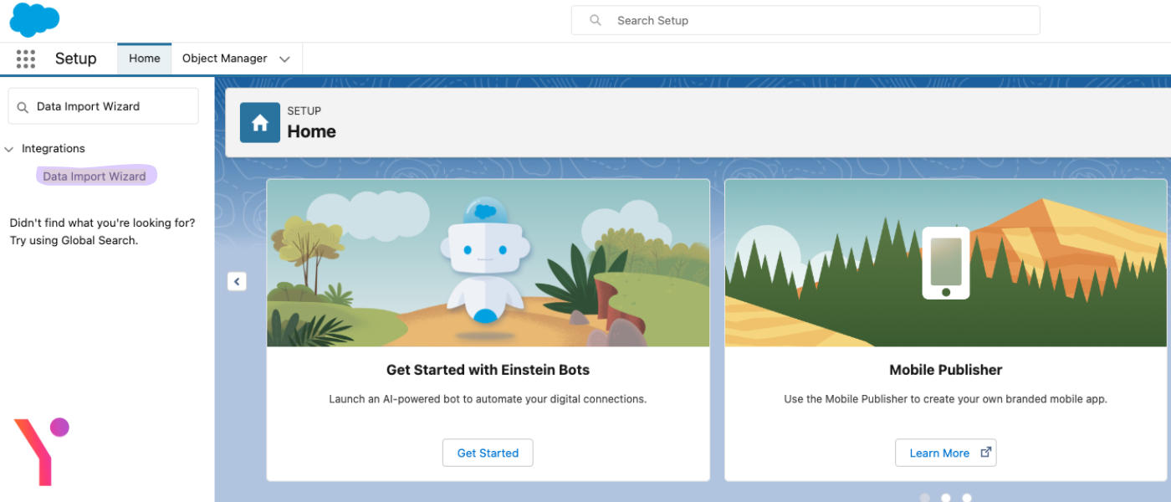The image size is (1171, 502).
Task: Switch to the Object Manager tab
Action: 222,59
